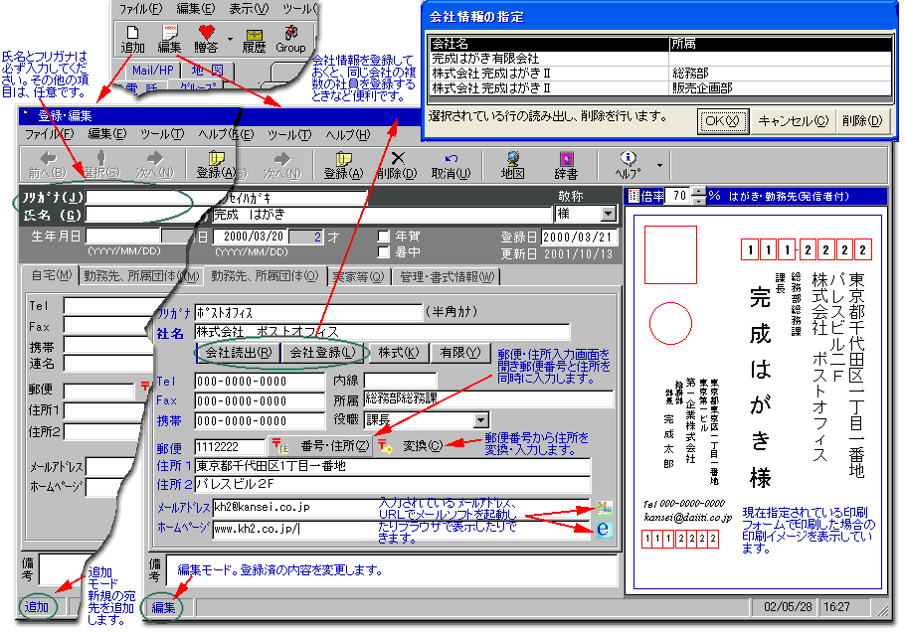
Task: Expand the ヘルプ toolbar dropdown arrow
Action: click(659, 165)
